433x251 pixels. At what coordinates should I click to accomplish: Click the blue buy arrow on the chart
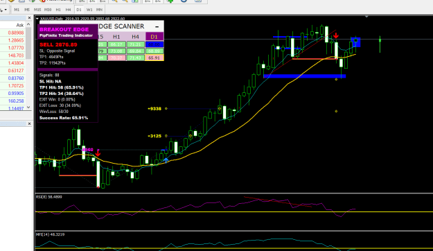pos(166,160)
